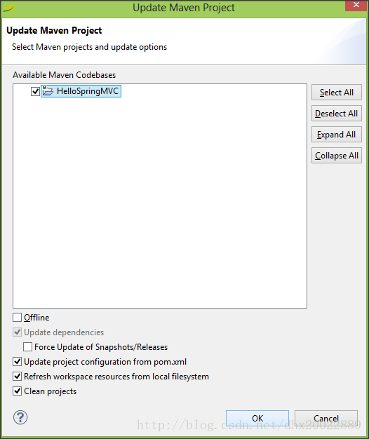Confirm the update with the OK button
This screenshot has height=439, width=369.
[257, 418]
